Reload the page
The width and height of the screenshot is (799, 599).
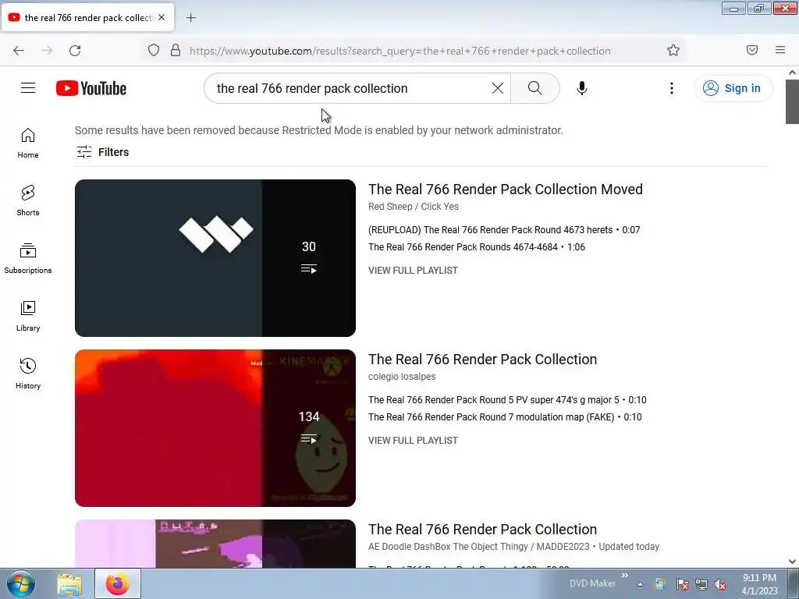[x=75, y=50]
